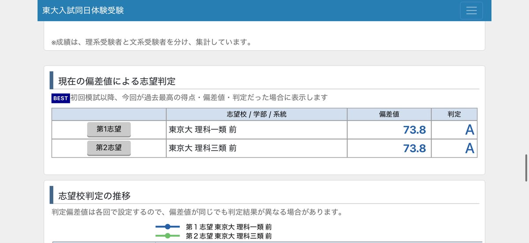Screen dimensions: 529x243
Task: Click the 73.8 score in 第2志望 row
Action: pyautogui.click(x=414, y=148)
